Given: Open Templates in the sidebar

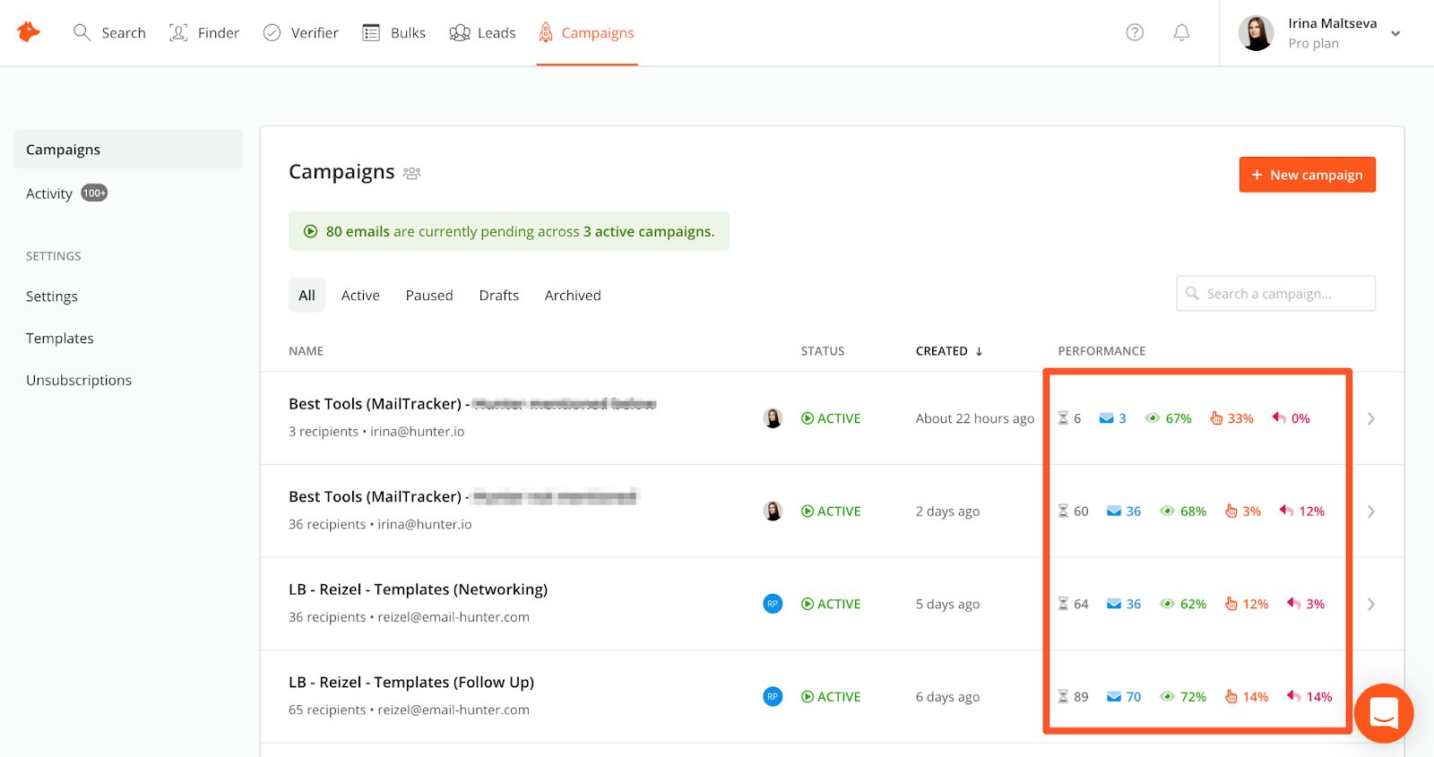Looking at the screenshot, I should click(60, 338).
